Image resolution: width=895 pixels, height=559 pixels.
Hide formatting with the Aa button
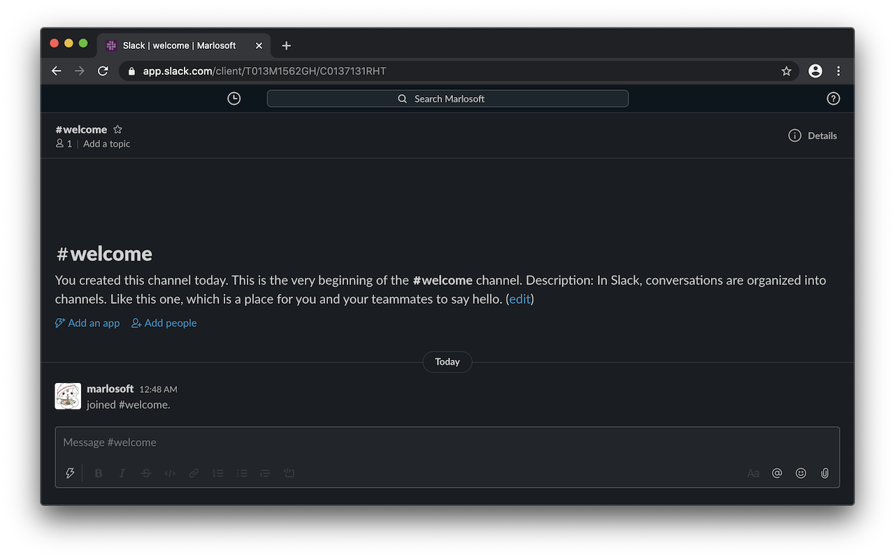[x=753, y=473]
